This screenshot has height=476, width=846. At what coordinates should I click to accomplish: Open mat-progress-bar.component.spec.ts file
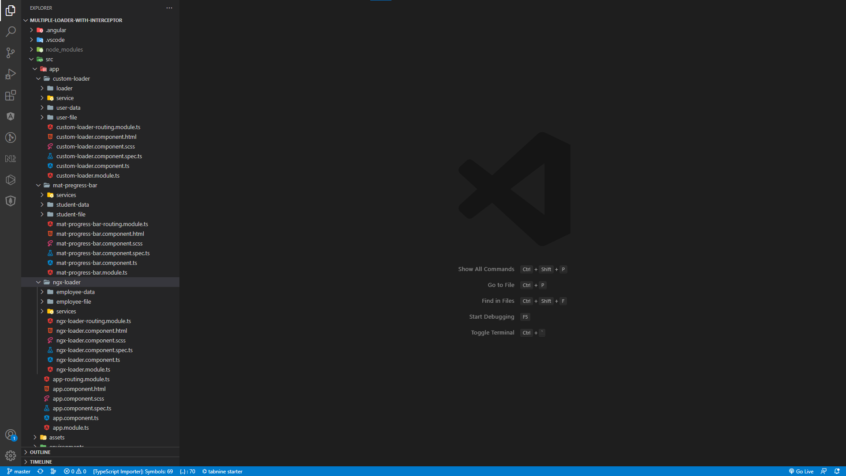(x=101, y=253)
